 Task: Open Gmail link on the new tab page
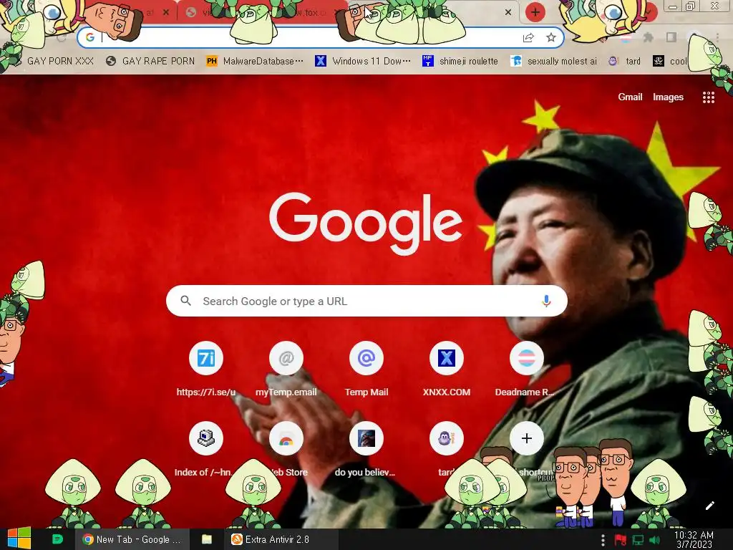click(630, 97)
